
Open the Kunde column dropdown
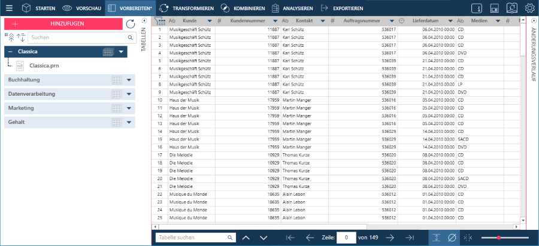[x=210, y=21]
